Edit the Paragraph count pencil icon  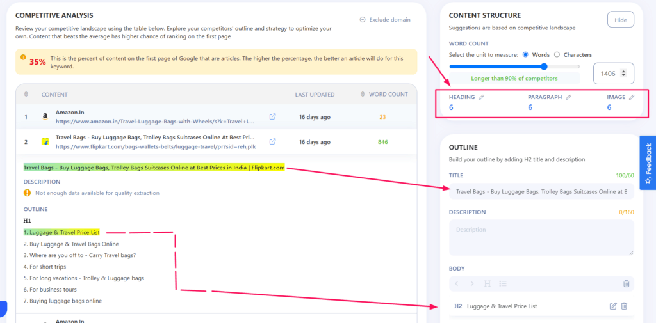click(568, 97)
